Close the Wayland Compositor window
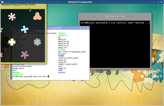The width and height of the screenshot is (164, 106). click(161, 2)
